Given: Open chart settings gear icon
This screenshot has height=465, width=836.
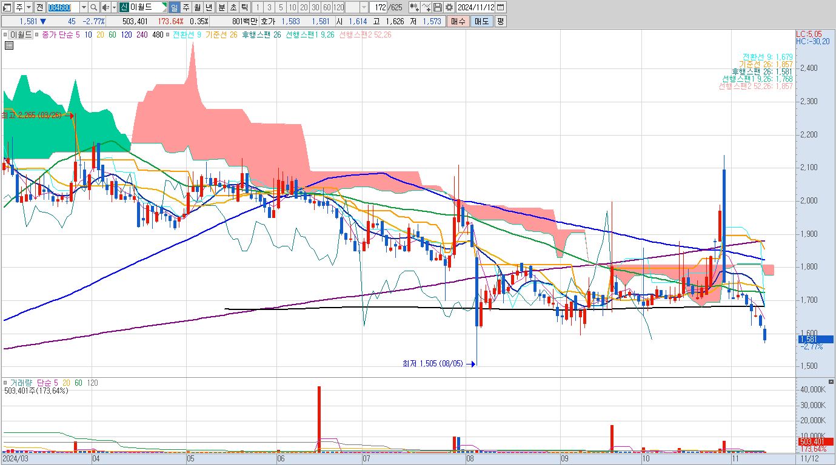Looking at the screenshot, I should coord(449,7).
